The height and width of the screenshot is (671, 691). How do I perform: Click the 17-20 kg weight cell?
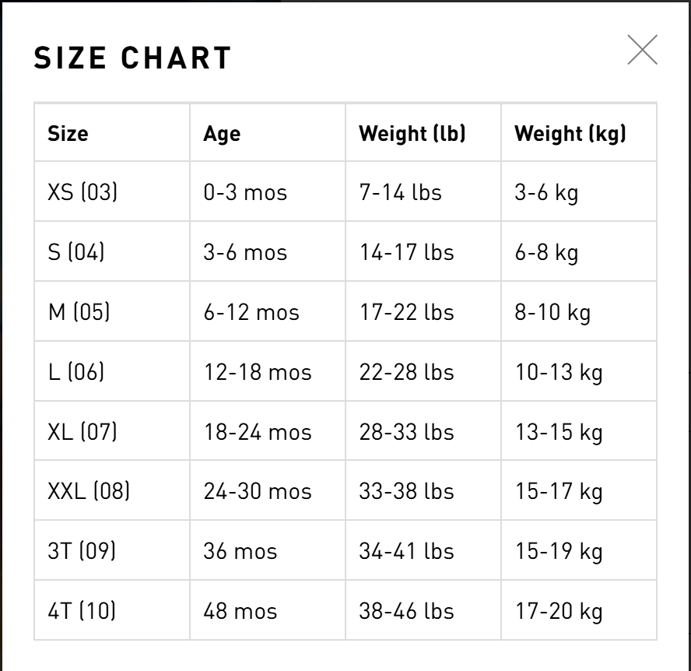[x=559, y=611]
